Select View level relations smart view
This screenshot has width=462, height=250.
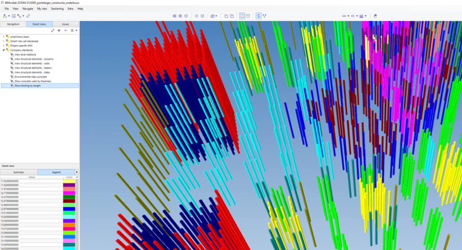25,55
